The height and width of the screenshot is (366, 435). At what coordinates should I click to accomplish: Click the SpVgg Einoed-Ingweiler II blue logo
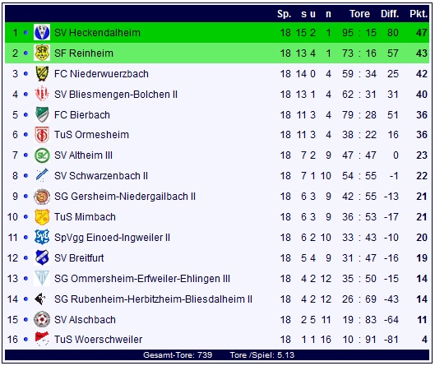click(42, 237)
